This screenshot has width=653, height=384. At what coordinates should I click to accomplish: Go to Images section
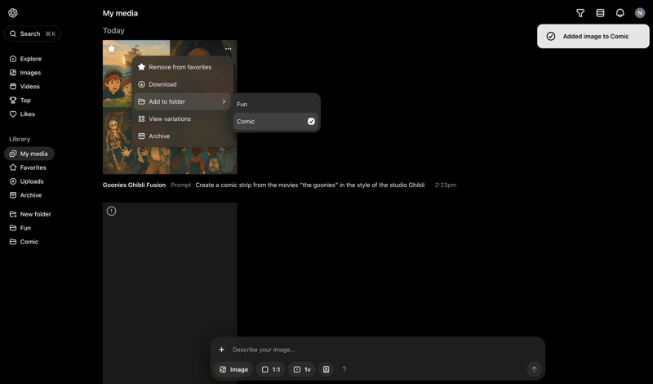click(x=25, y=73)
